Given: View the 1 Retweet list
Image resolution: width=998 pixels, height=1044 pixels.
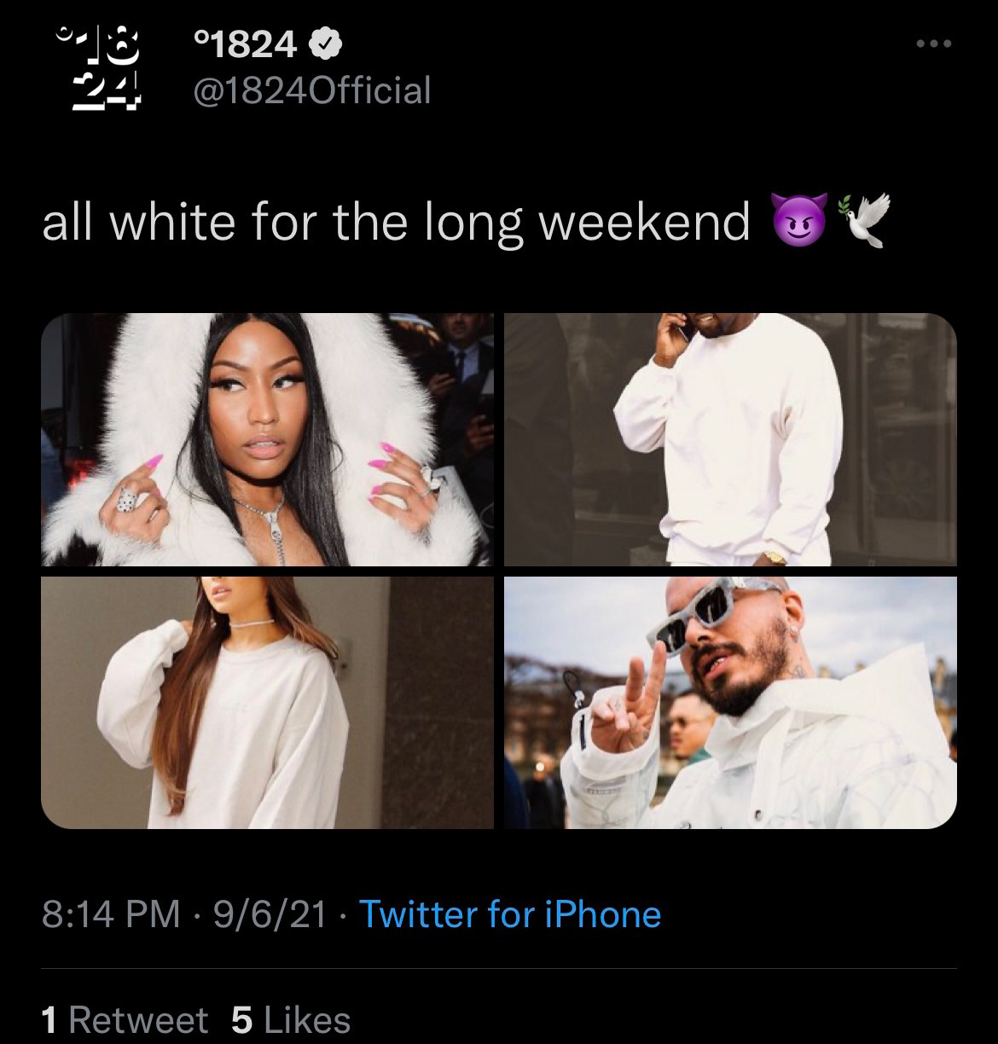Looking at the screenshot, I should pos(125,1020).
